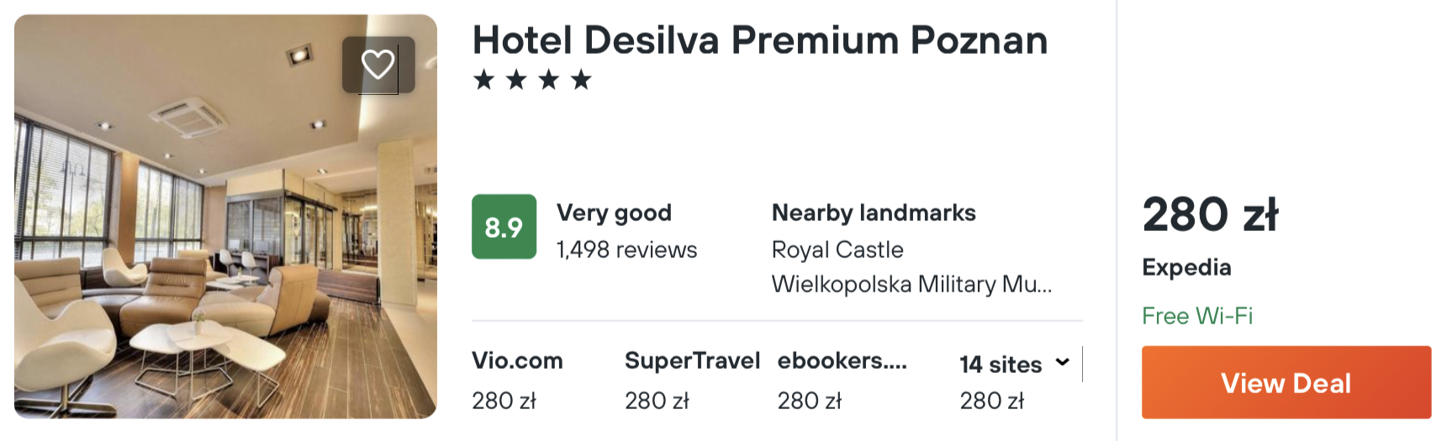This screenshot has height=441, width=1447.
Task: Open the 1,498 reviews link
Action: tap(626, 249)
